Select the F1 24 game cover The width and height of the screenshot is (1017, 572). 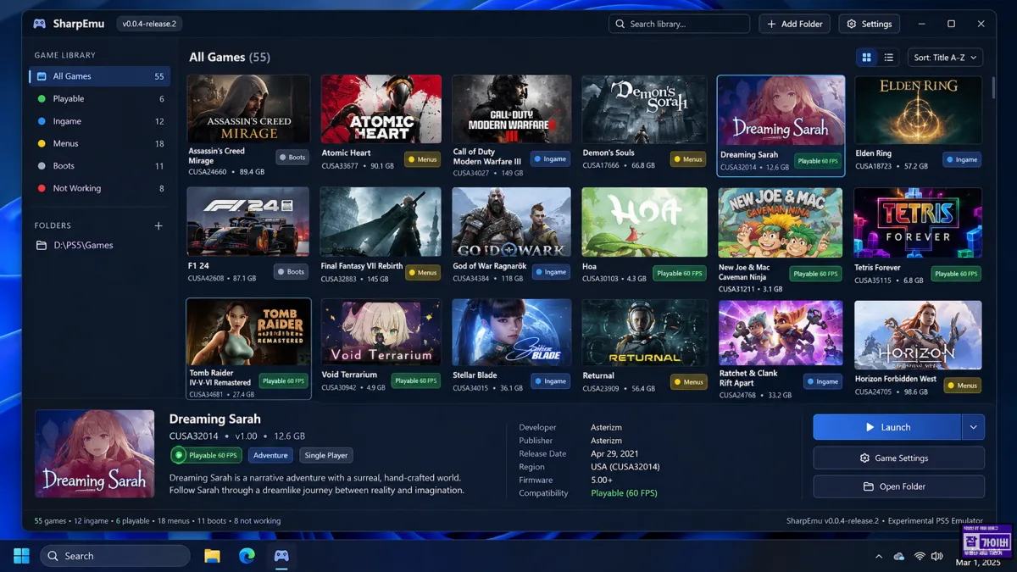click(x=248, y=222)
